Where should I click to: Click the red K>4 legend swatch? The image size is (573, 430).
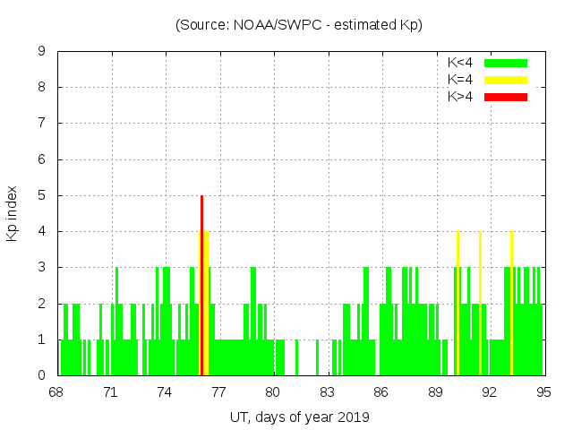pyautogui.click(x=506, y=97)
